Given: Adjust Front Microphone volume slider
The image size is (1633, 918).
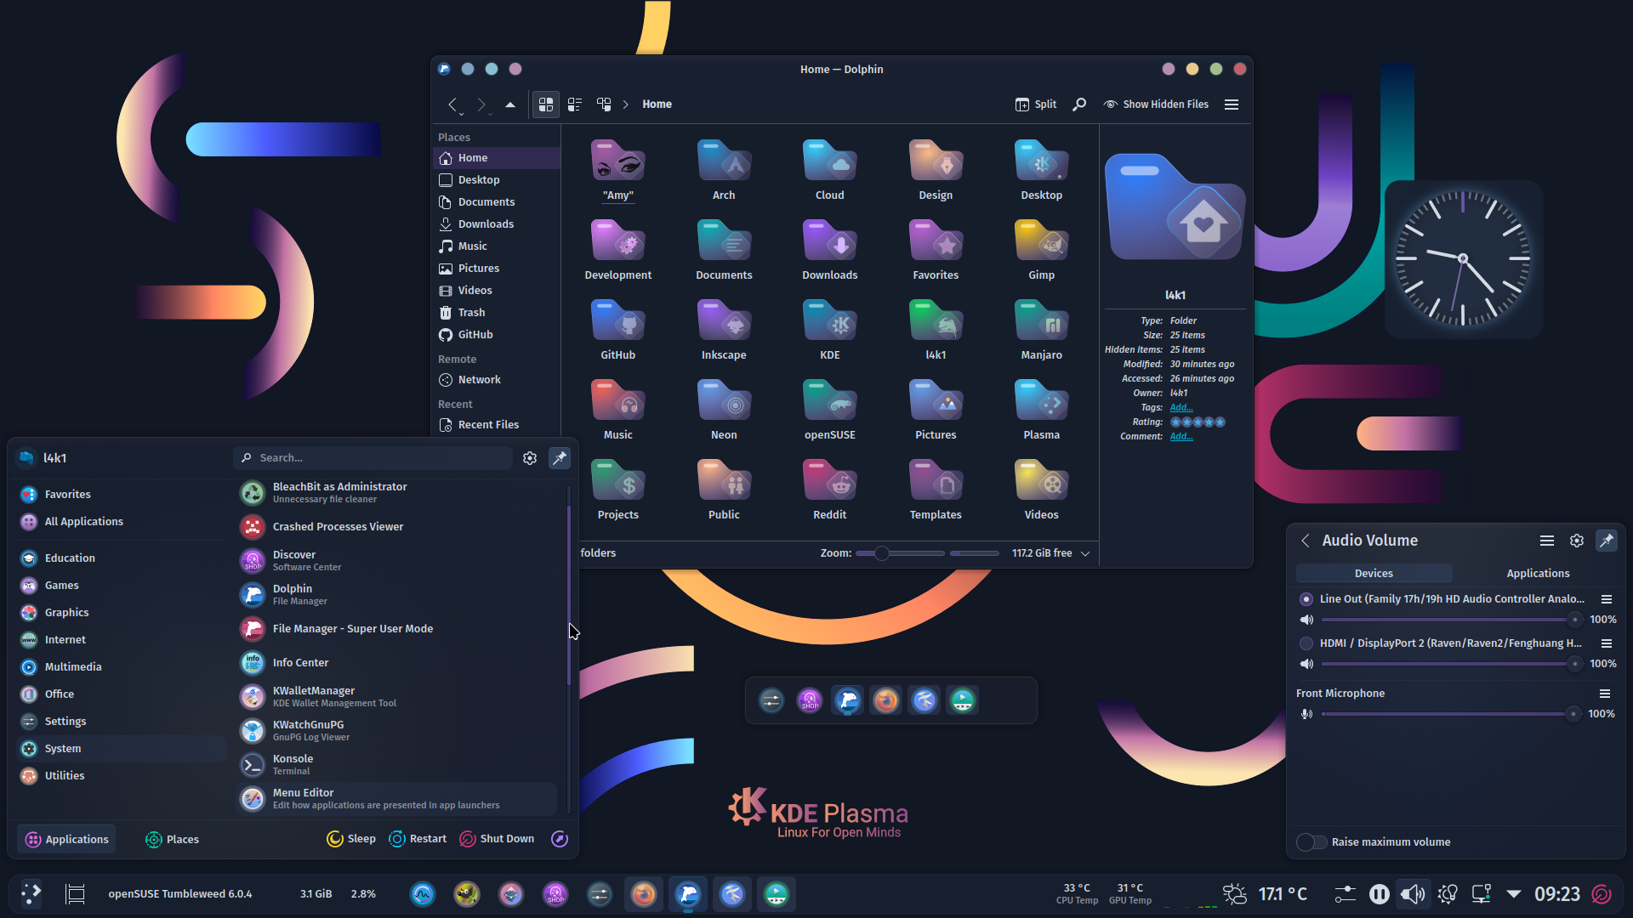Looking at the screenshot, I should click(1450, 714).
